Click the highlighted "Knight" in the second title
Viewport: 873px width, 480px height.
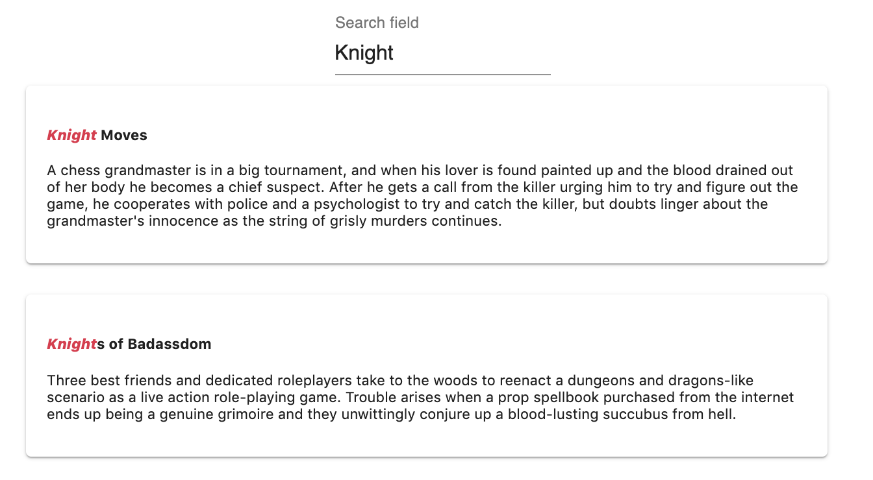(x=71, y=344)
